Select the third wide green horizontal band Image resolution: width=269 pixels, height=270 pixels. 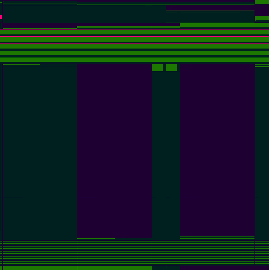coord(134,46)
